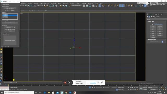The height and width of the screenshot is (94, 167).
Task: Click the recorder zoom slider
Action: 93,83
